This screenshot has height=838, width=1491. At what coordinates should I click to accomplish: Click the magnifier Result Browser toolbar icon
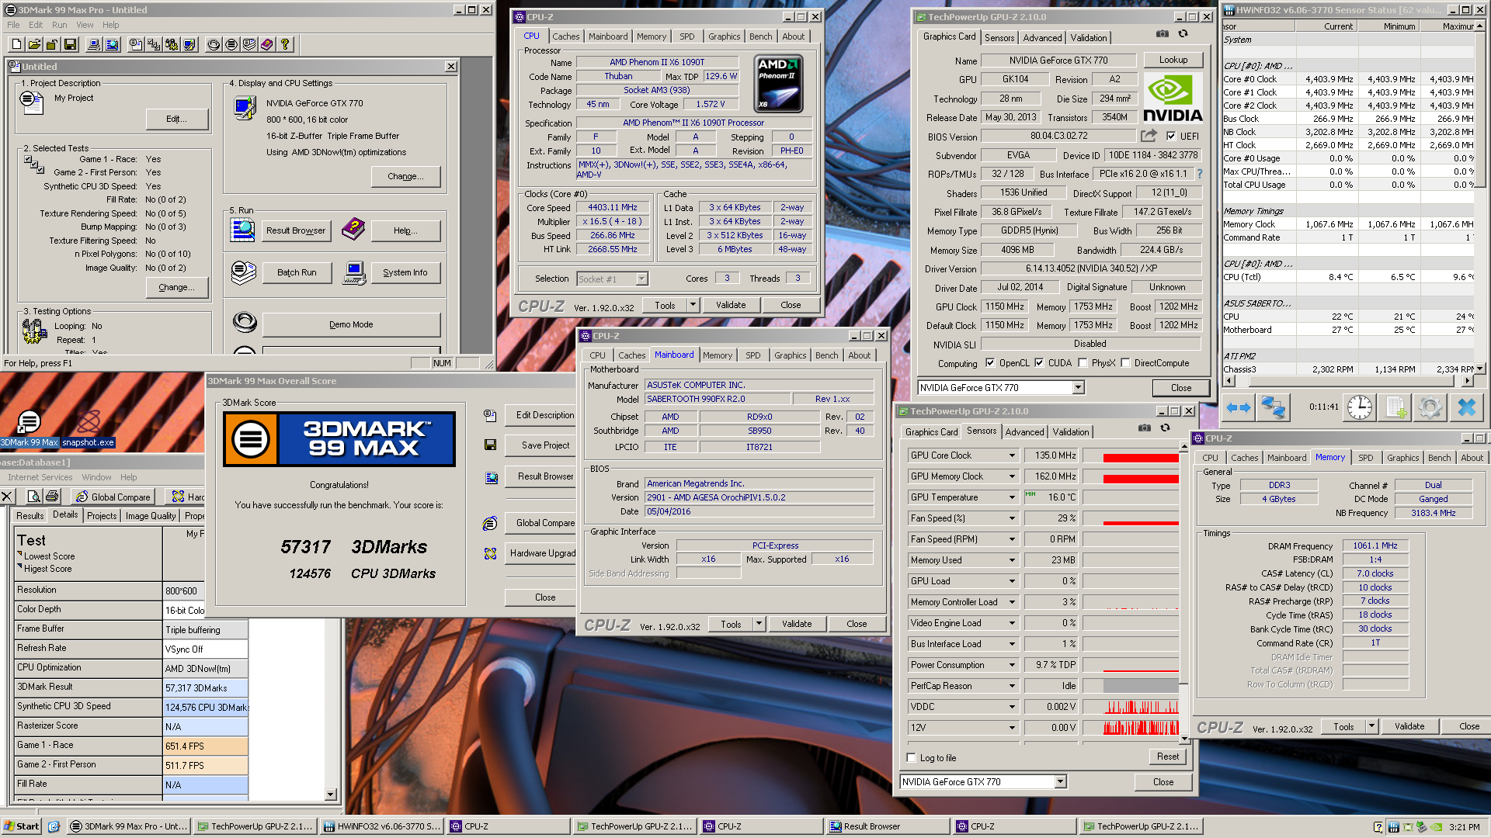coord(112,45)
